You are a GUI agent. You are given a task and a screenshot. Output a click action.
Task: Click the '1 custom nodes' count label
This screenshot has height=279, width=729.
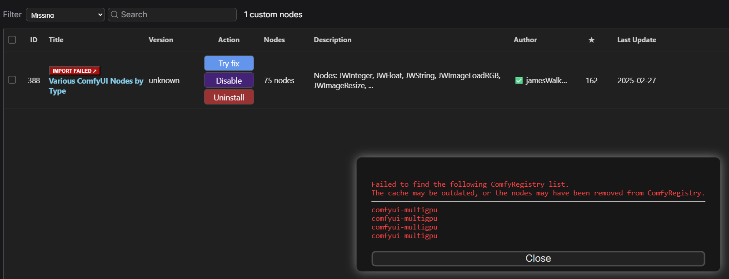point(273,15)
